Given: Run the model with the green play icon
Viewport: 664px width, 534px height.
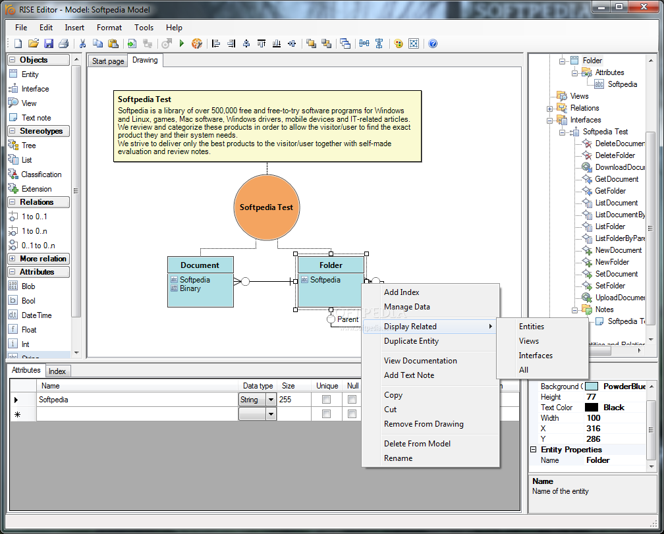Looking at the screenshot, I should (182, 43).
